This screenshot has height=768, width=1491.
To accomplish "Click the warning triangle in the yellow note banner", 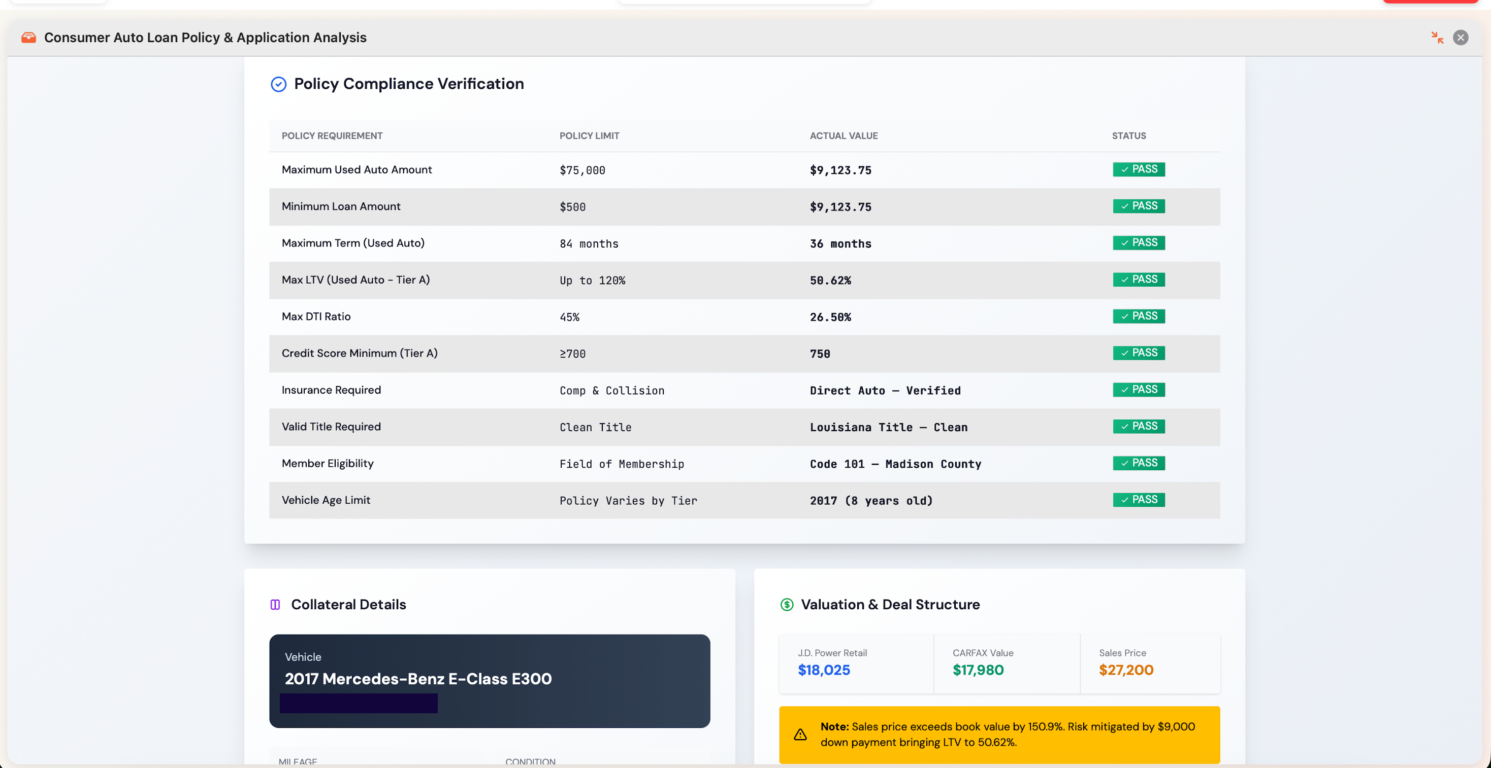I will tap(800, 734).
